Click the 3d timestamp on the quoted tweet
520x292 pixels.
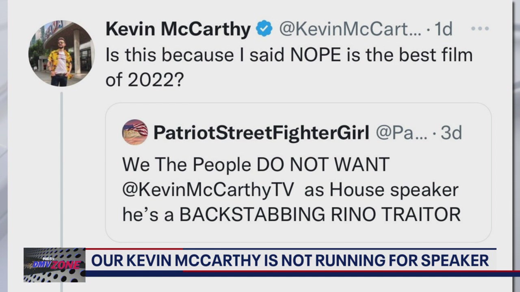[451, 132]
